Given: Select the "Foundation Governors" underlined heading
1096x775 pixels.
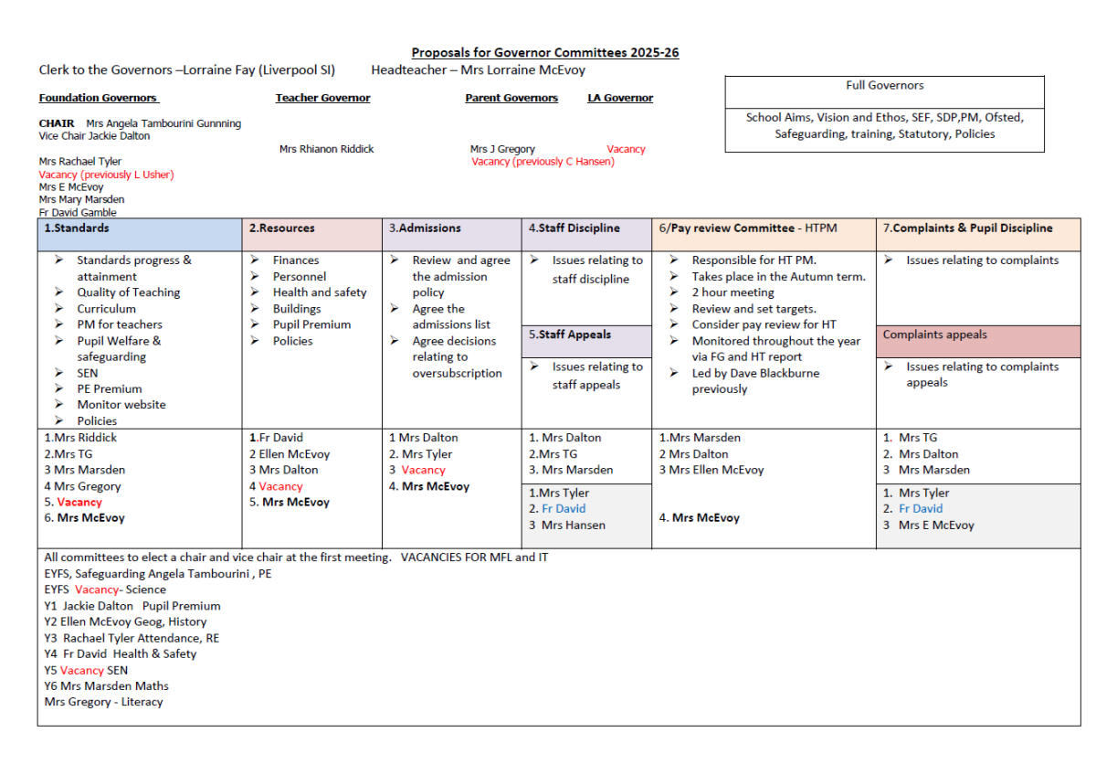Looking at the screenshot, I should click(x=98, y=98).
